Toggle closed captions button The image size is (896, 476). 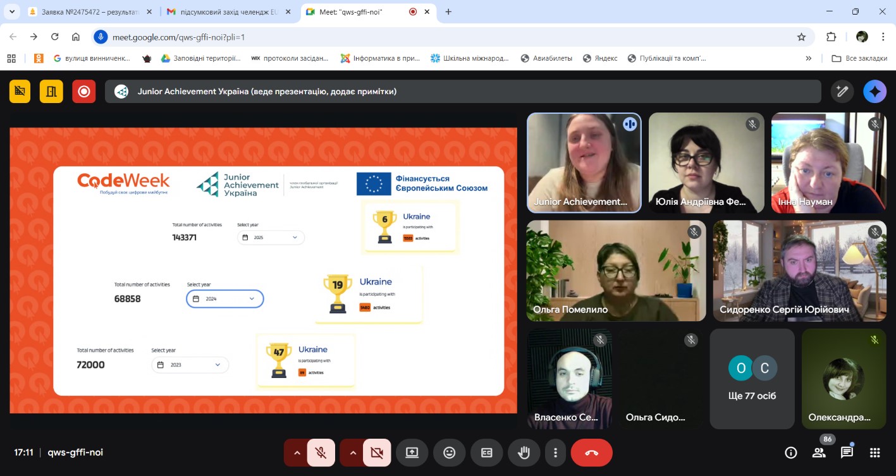click(x=486, y=453)
